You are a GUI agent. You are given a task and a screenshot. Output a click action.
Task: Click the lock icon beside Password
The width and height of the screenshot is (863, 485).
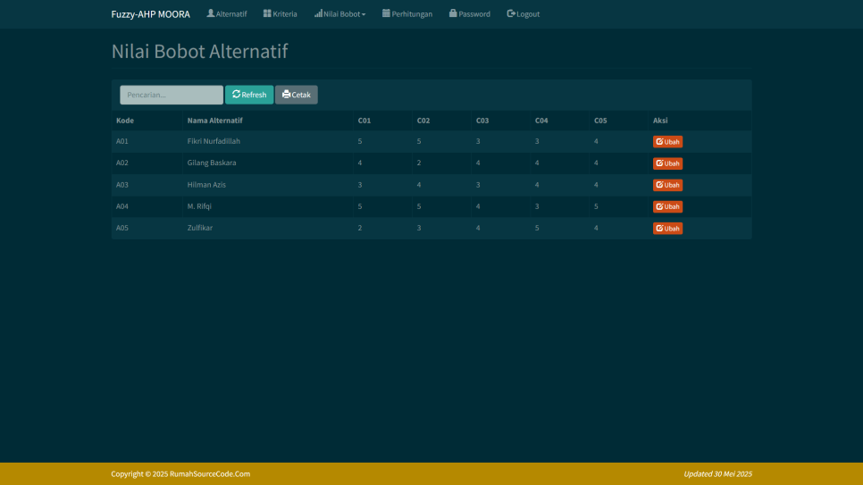453,13
